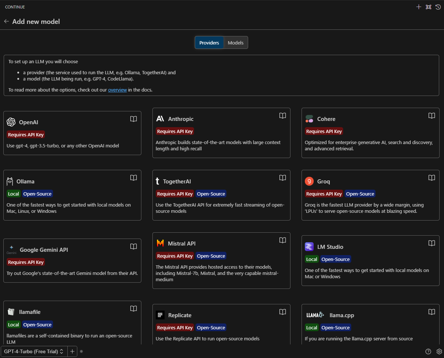View Ollama documentation via its book icon
Viewport: 444px width, 358px height.
coord(133,178)
